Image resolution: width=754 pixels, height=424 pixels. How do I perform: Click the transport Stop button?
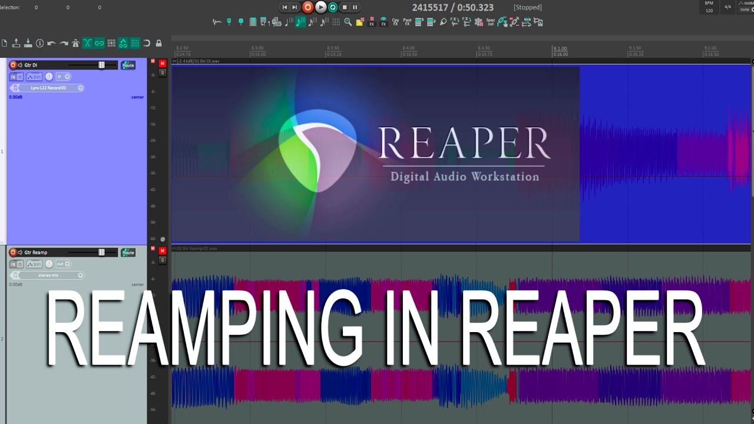point(345,7)
